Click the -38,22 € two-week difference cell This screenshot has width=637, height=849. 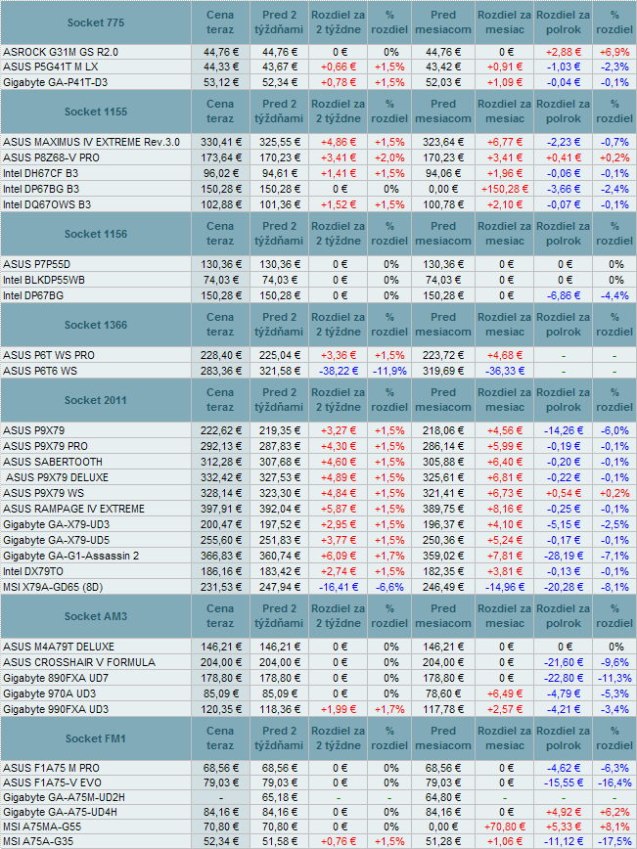coord(338,371)
